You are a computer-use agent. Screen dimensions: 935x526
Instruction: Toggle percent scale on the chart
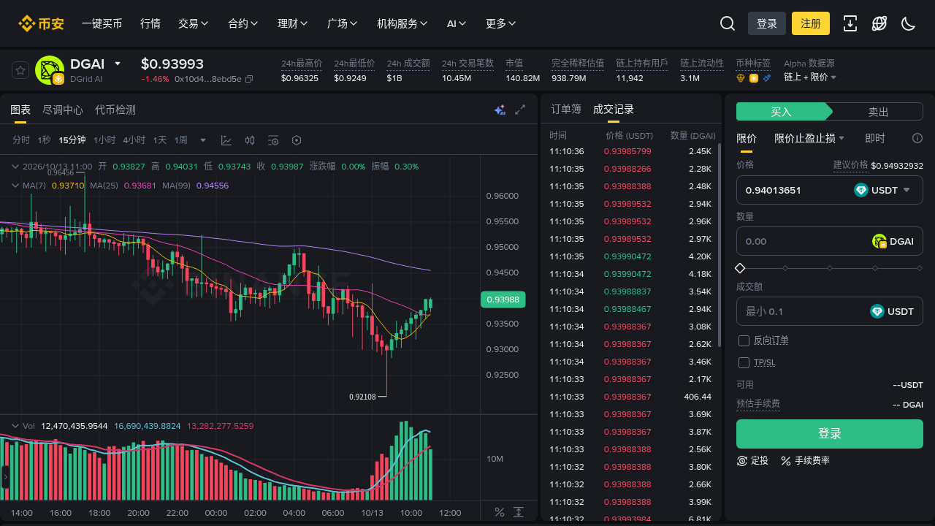(x=500, y=512)
